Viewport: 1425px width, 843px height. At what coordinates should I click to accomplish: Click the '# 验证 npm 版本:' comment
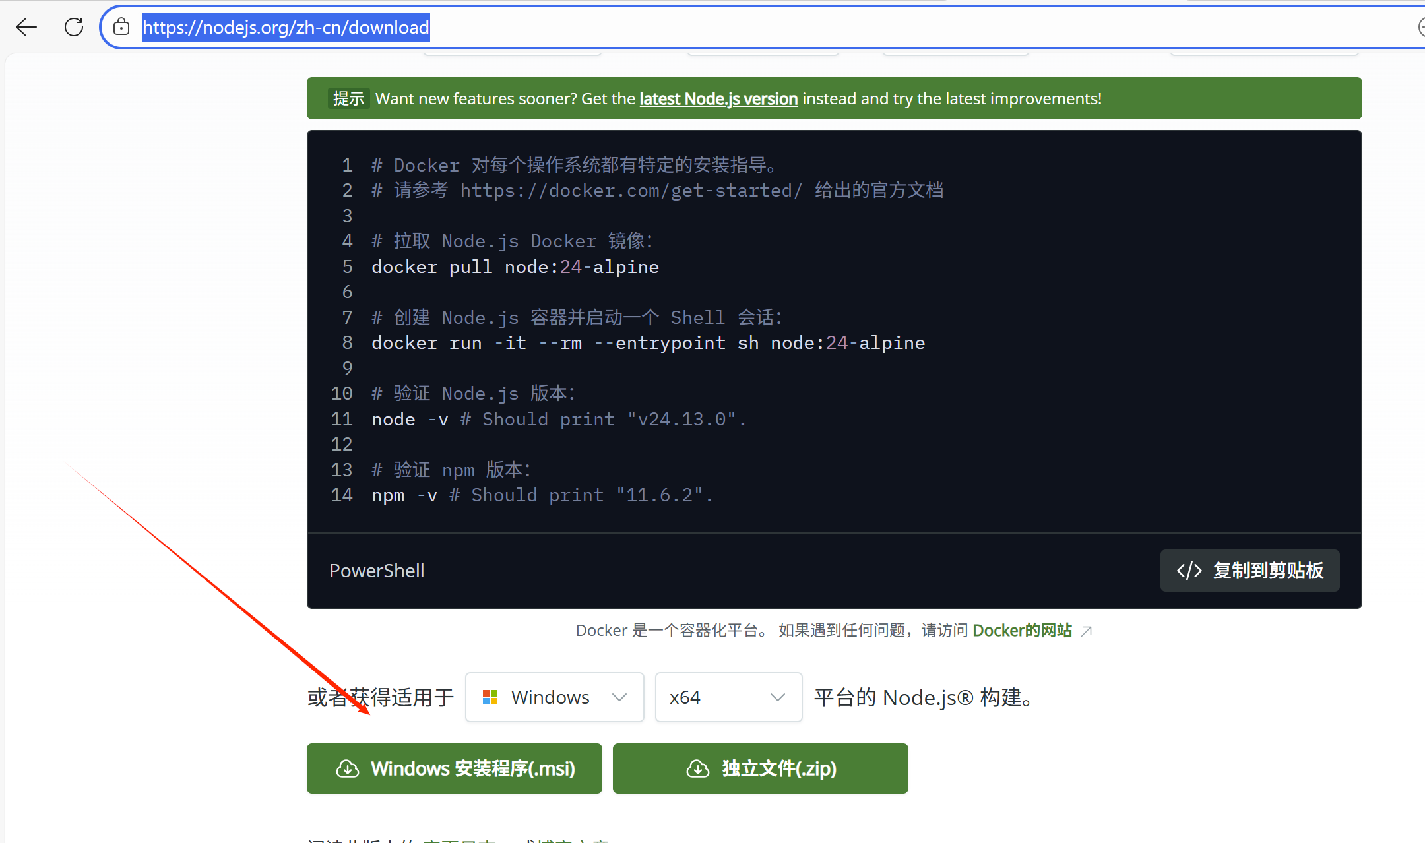pyautogui.click(x=451, y=470)
